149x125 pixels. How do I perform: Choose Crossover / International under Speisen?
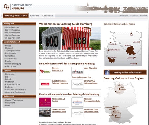pos(16,90)
